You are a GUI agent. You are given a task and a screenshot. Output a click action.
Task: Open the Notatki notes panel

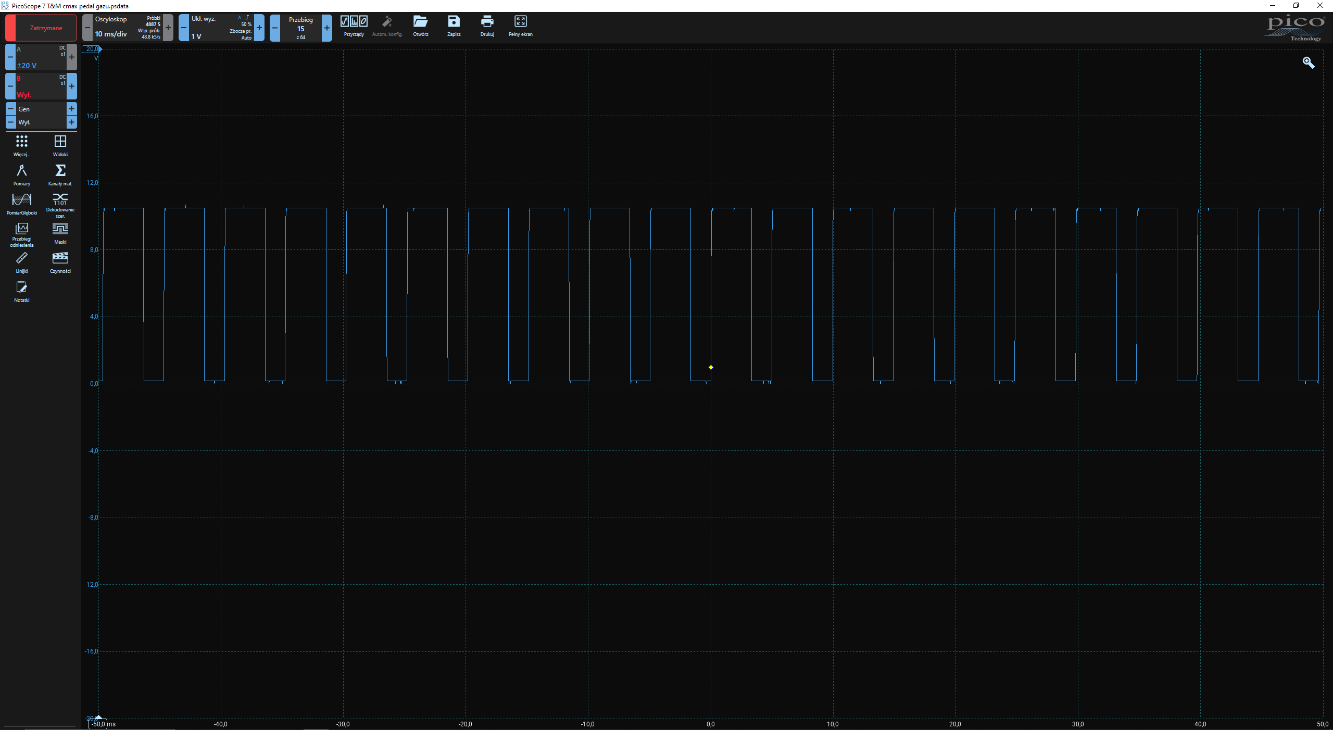pyautogui.click(x=22, y=292)
